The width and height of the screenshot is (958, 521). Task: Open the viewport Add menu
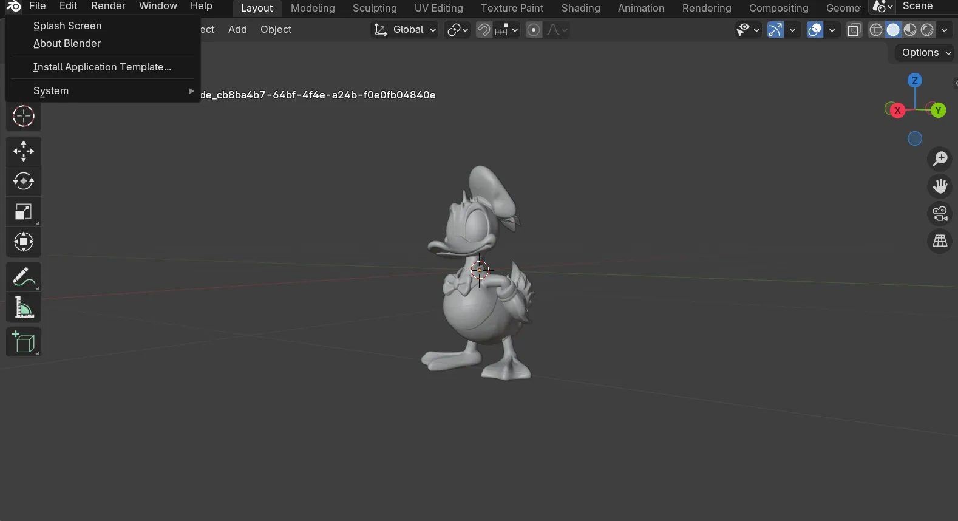[x=237, y=30]
